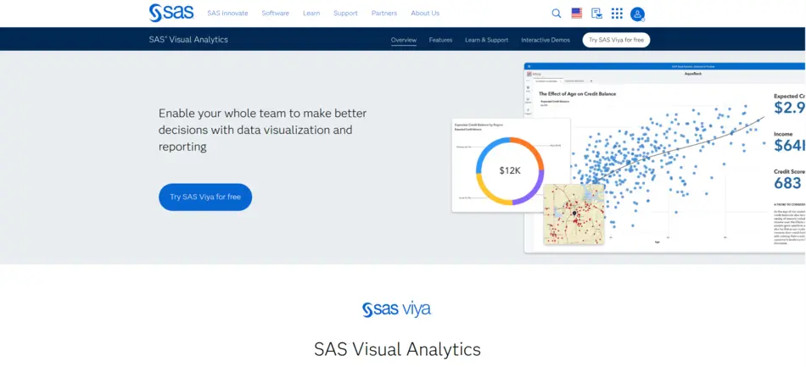Image resolution: width=806 pixels, height=367 pixels.
Task: Click SAS Visual Analytics title in navy bar
Action: point(188,40)
